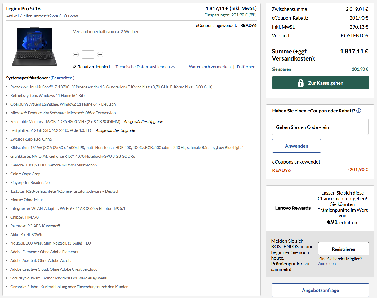Click Anmelden for existing Rewards members

[327, 263]
